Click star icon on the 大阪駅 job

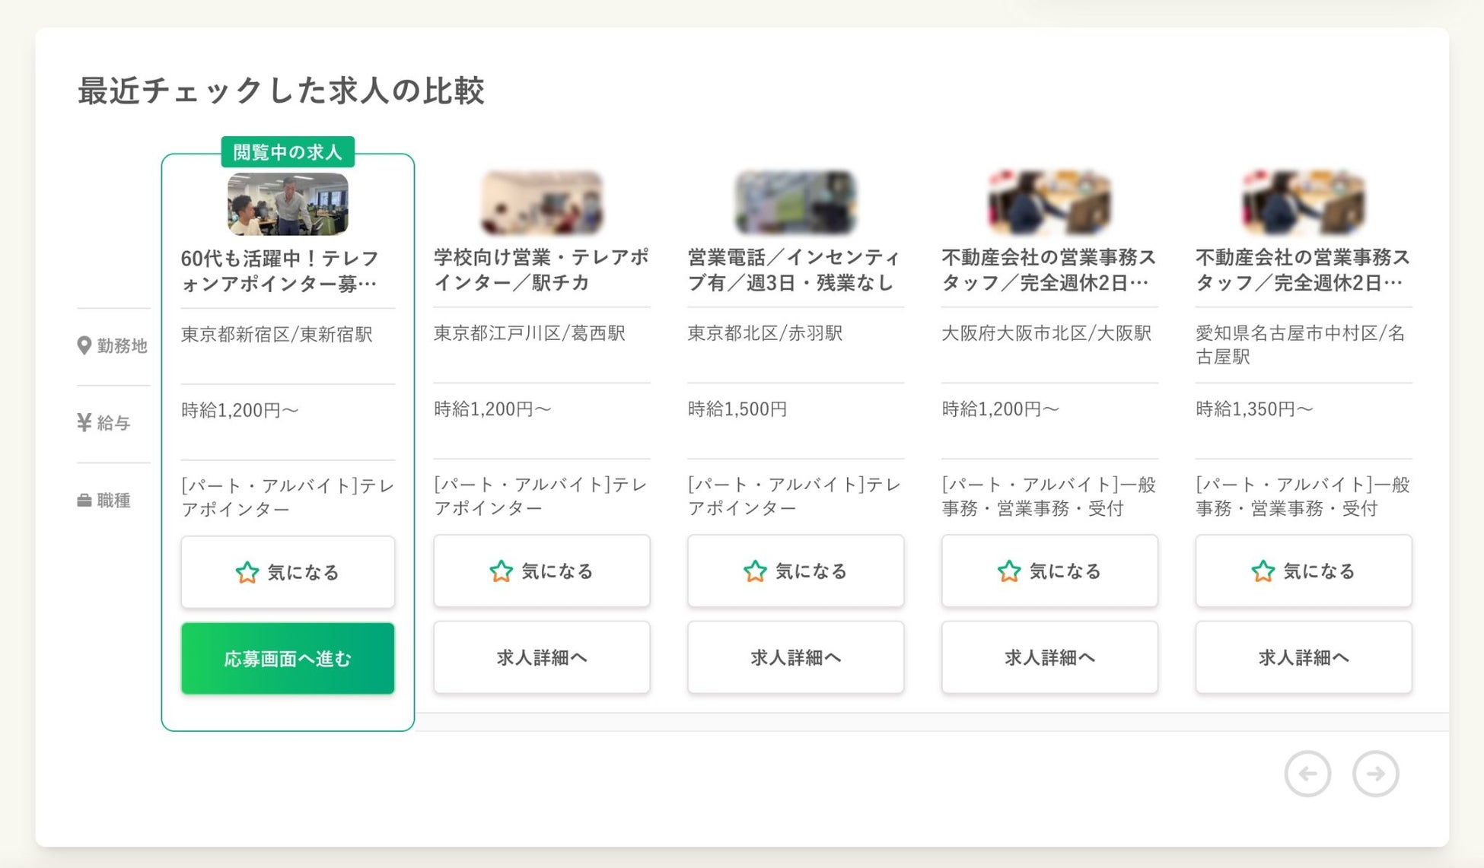pyautogui.click(x=1008, y=571)
